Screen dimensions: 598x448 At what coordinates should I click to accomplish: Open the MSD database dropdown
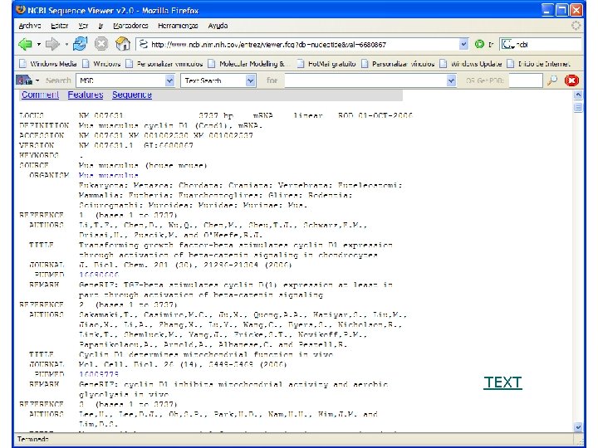[169, 80]
